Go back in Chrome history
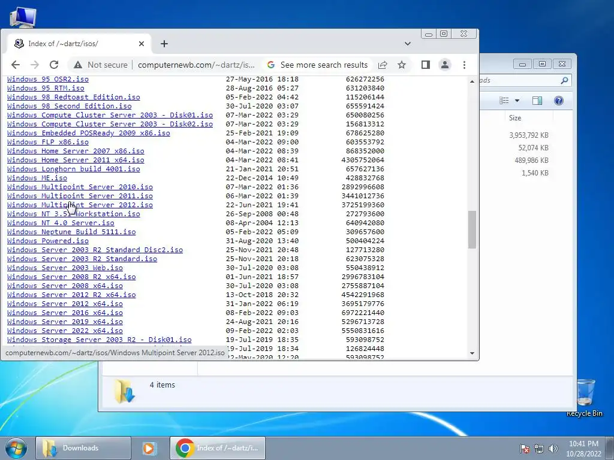614x460 pixels. [x=15, y=65]
